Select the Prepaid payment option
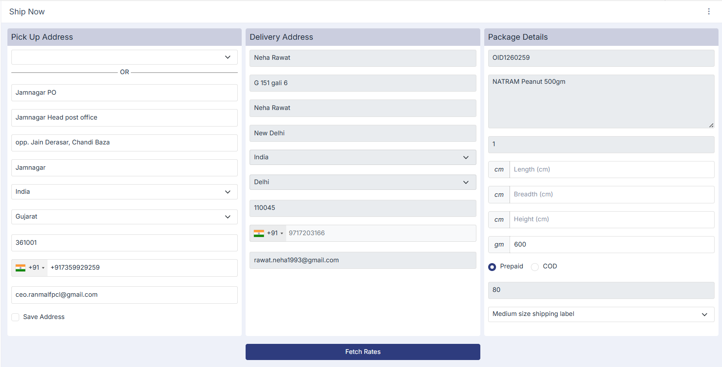The height and width of the screenshot is (367, 722). pos(492,267)
